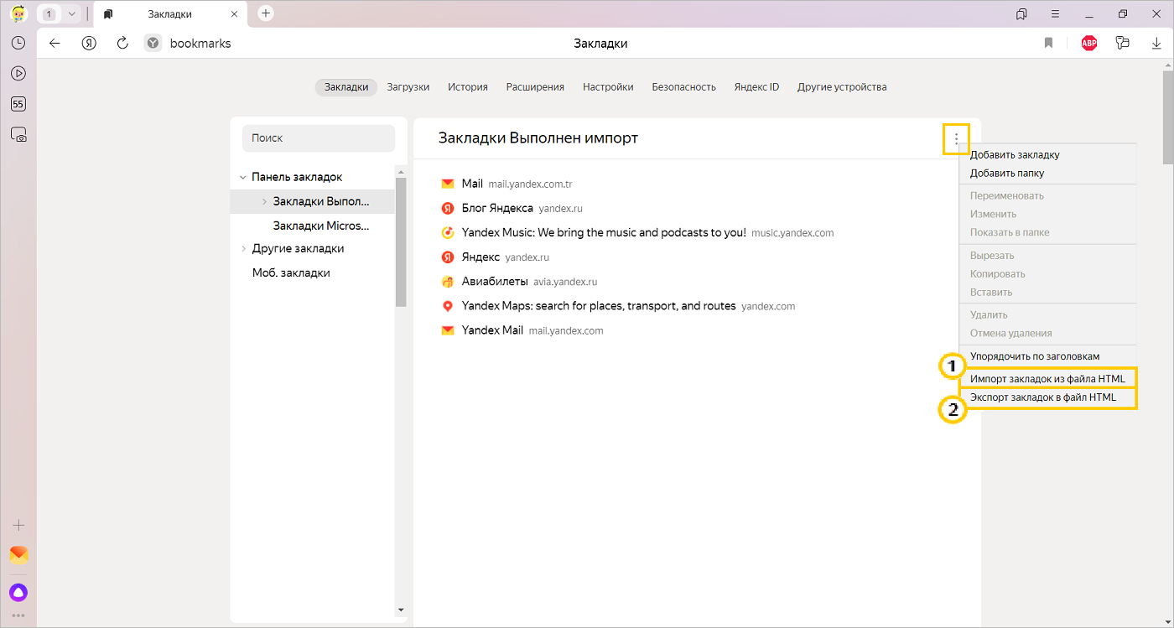This screenshot has width=1174, height=628.
Task: Switch to the Загрузки section
Action: click(408, 87)
